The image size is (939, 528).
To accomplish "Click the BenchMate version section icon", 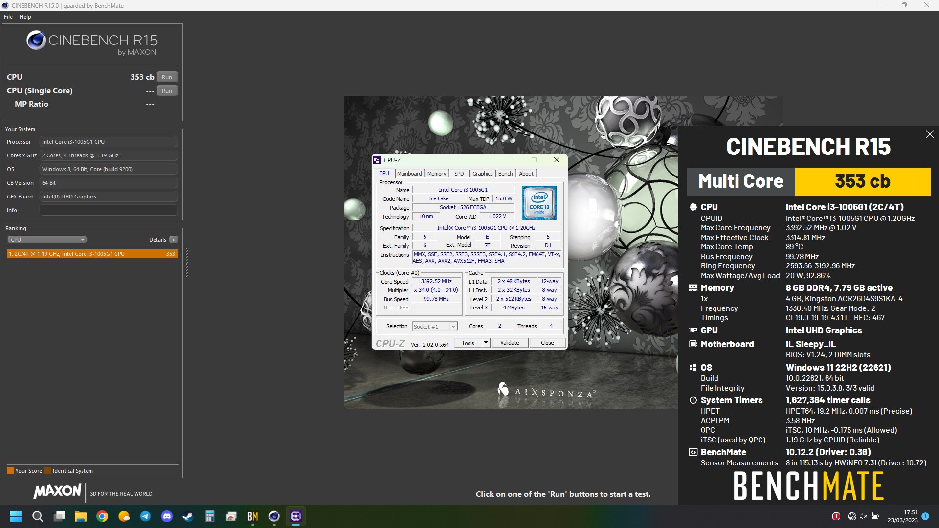I will pos(693,452).
